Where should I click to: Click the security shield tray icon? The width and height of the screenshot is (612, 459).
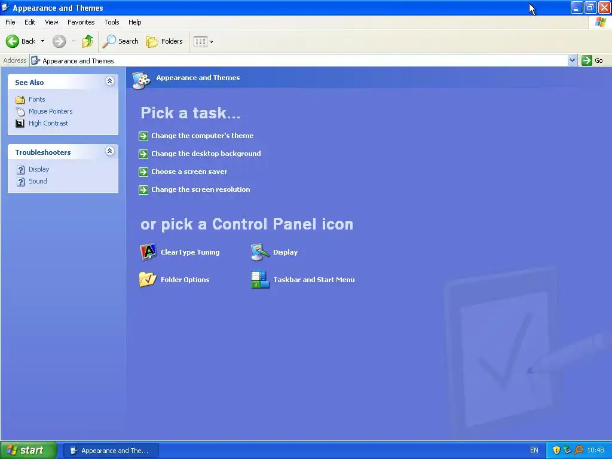(556, 450)
